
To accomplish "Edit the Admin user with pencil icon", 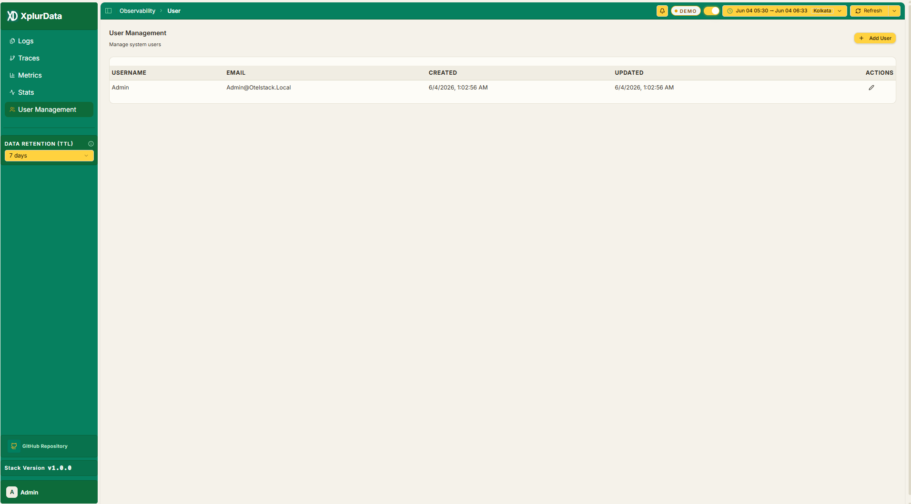I will pyautogui.click(x=871, y=88).
